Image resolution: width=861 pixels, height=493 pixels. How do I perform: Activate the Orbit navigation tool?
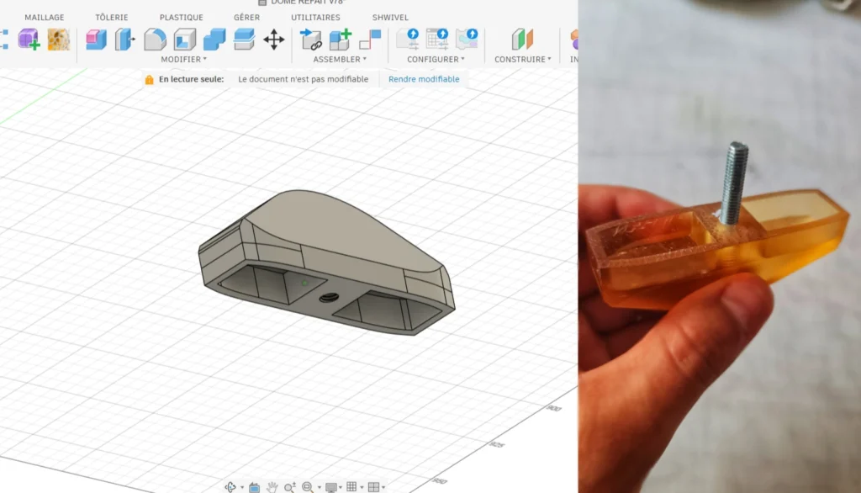pos(230,487)
